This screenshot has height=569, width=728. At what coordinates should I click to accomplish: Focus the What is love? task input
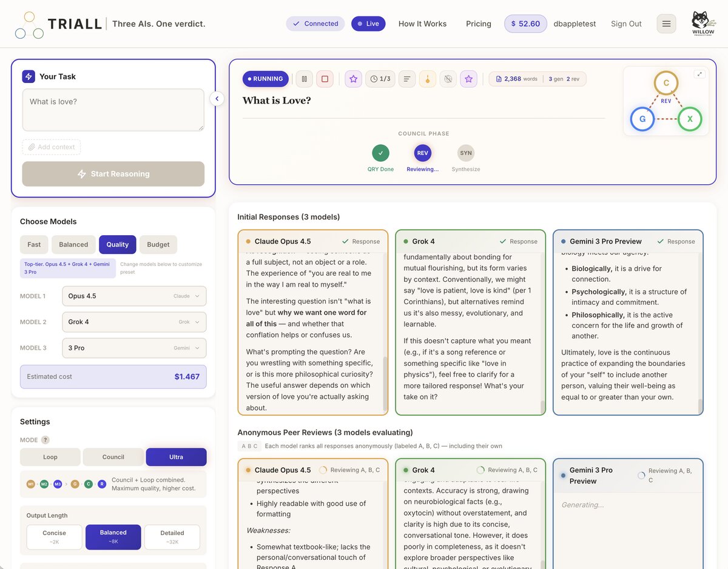pyautogui.click(x=113, y=110)
